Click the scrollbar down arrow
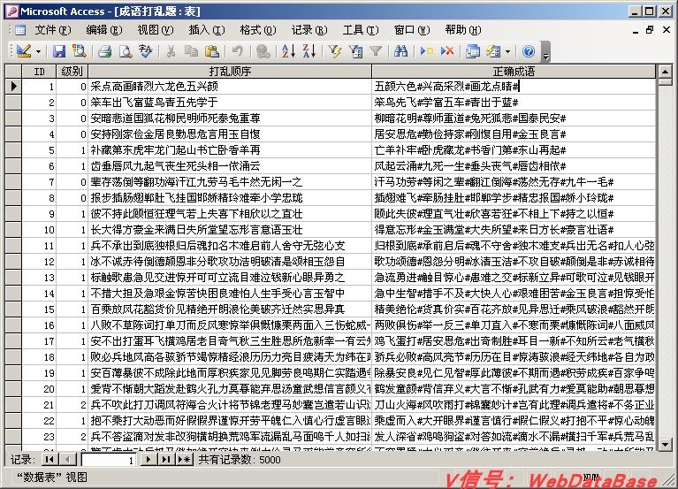678x489 pixels. pyautogui.click(x=665, y=443)
